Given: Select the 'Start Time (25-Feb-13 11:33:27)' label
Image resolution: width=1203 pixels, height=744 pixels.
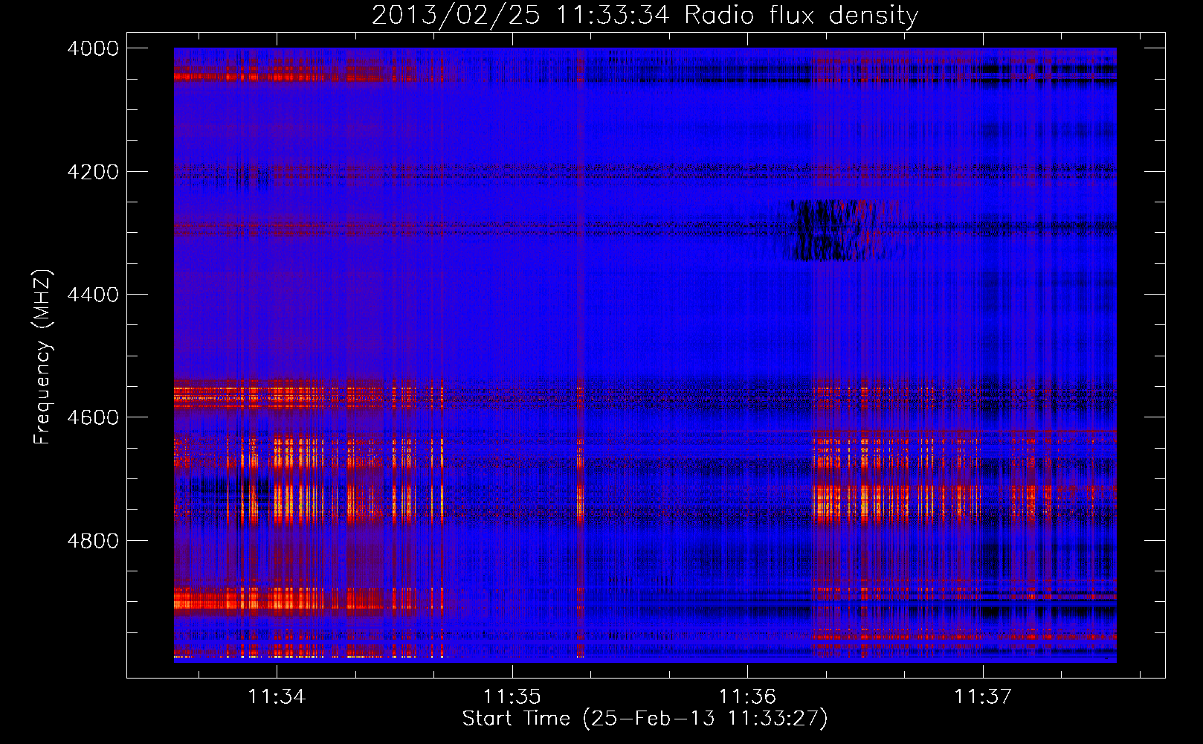Looking at the screenshot, I should click(645, 719).
